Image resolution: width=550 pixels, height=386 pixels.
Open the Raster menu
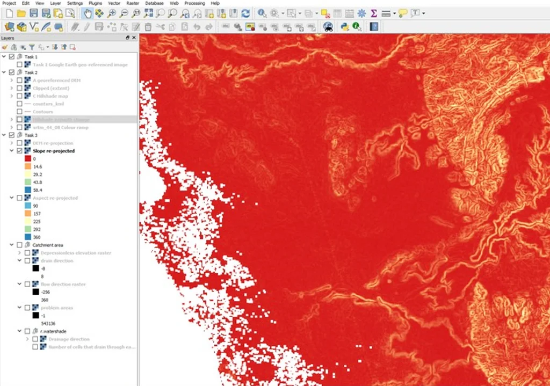click(133, 3)
